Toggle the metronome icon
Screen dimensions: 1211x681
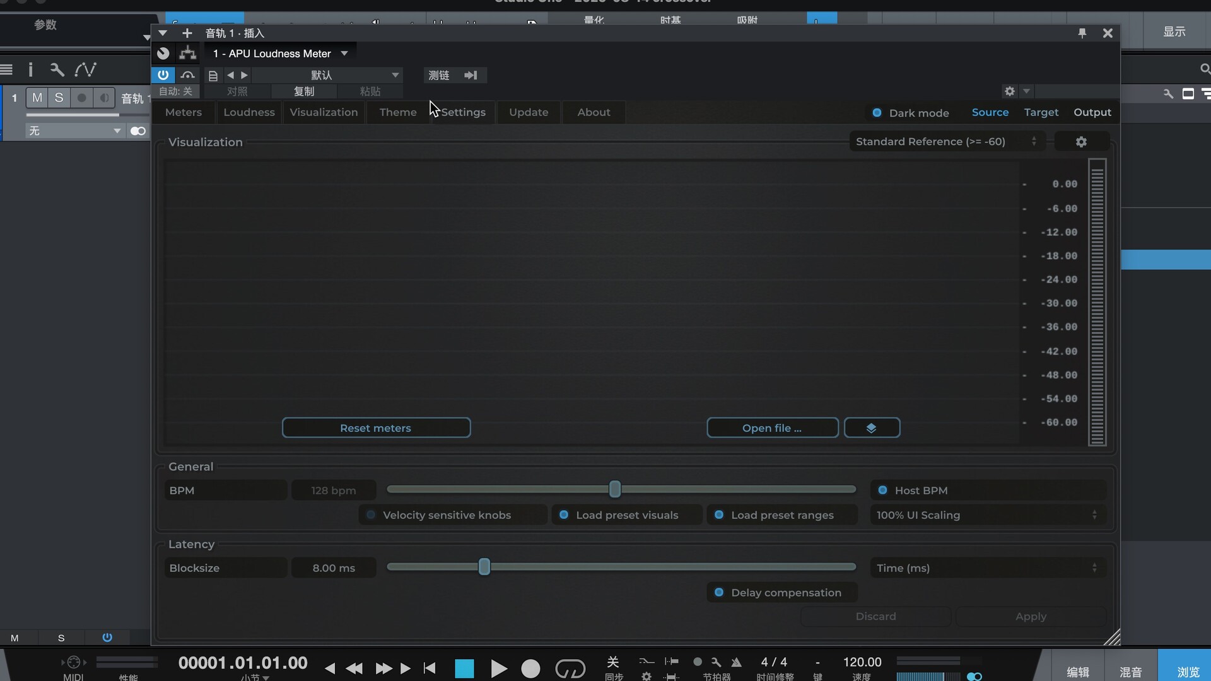click(736, 662)
